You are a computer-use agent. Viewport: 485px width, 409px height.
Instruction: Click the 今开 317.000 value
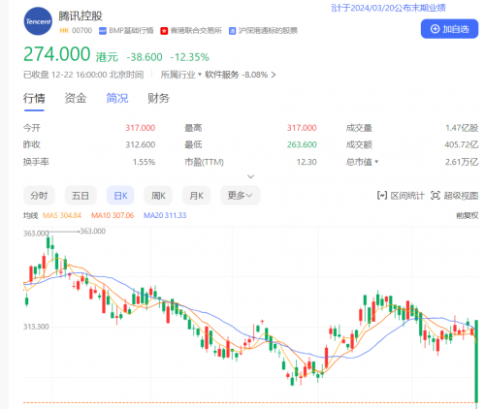[x=141, y=128]
